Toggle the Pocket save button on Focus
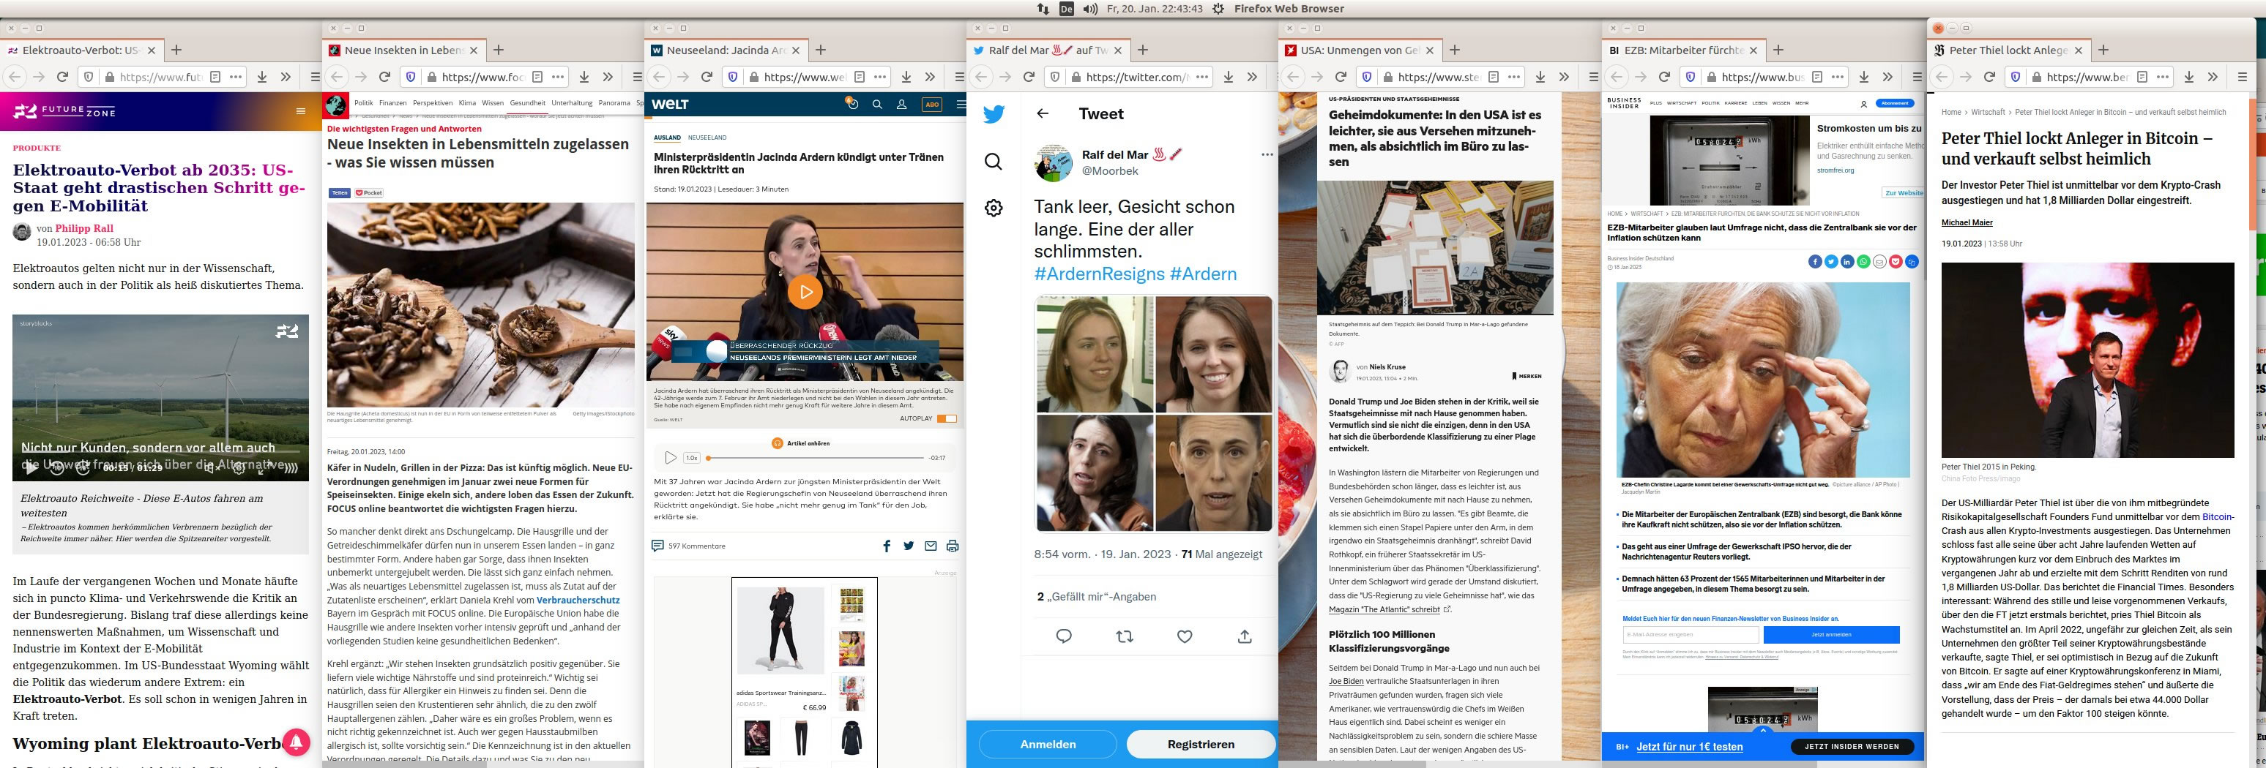The width and height of the screenshot is (2266, 768). (368, 192)
